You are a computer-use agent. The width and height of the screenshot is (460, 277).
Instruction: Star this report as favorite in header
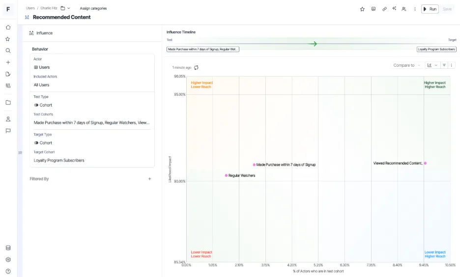(362, 9)
